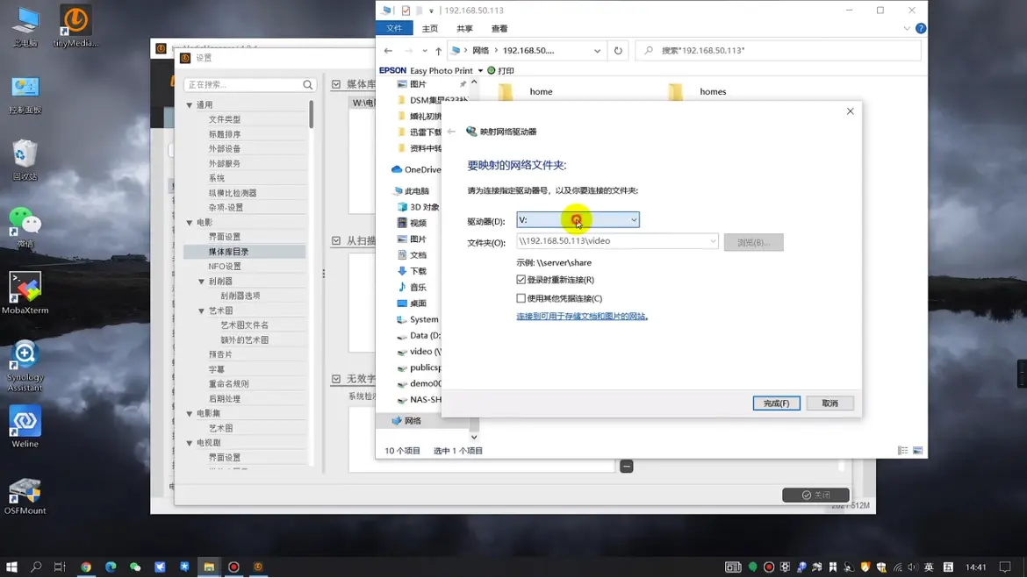Image resolution: width=1027 pixels, height=578 pixels.
Task: Open the WeChat desktop icon
Action: point(25,225)
